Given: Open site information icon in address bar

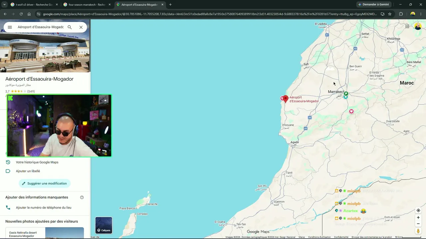Looking at the screenshot, I should 39,14.
